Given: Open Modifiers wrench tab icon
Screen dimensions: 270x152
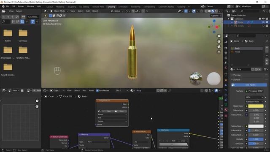Looking at the screenshot, I should click(226, 85).
